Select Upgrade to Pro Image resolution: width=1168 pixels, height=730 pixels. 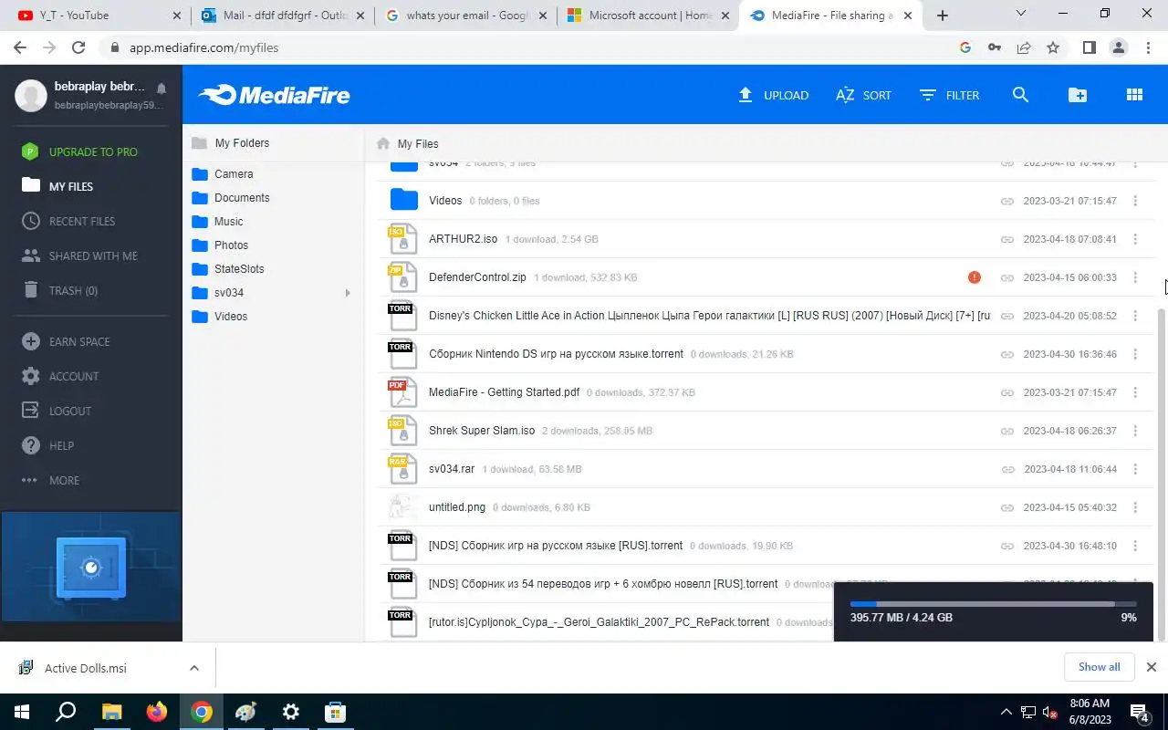80,151
